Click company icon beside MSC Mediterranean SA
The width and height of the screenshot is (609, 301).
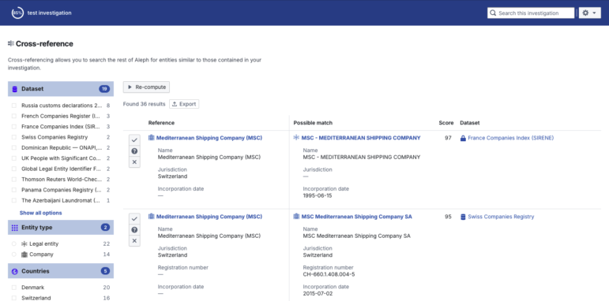(x=296, y=217)
